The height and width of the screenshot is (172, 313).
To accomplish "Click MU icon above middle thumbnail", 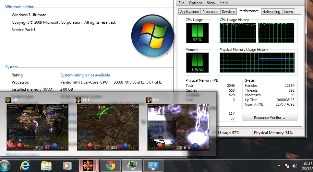I will point(78,100).
